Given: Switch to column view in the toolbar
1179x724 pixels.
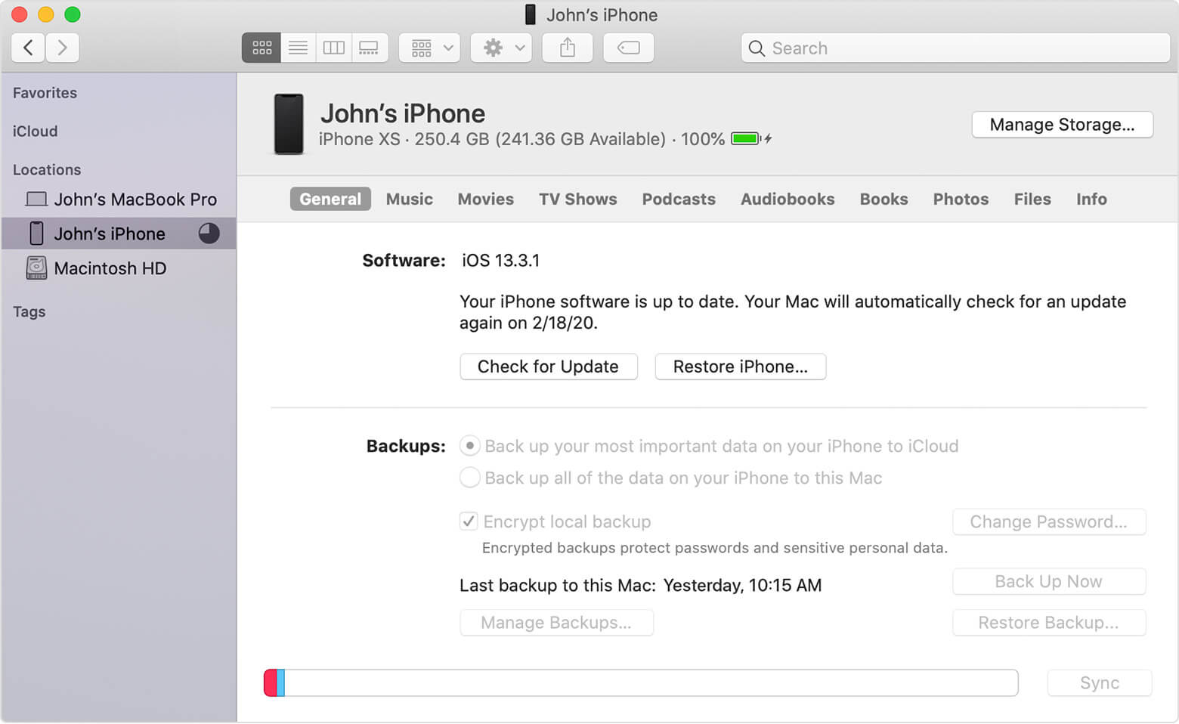Looking at the screenshot, I should point(333,47).
